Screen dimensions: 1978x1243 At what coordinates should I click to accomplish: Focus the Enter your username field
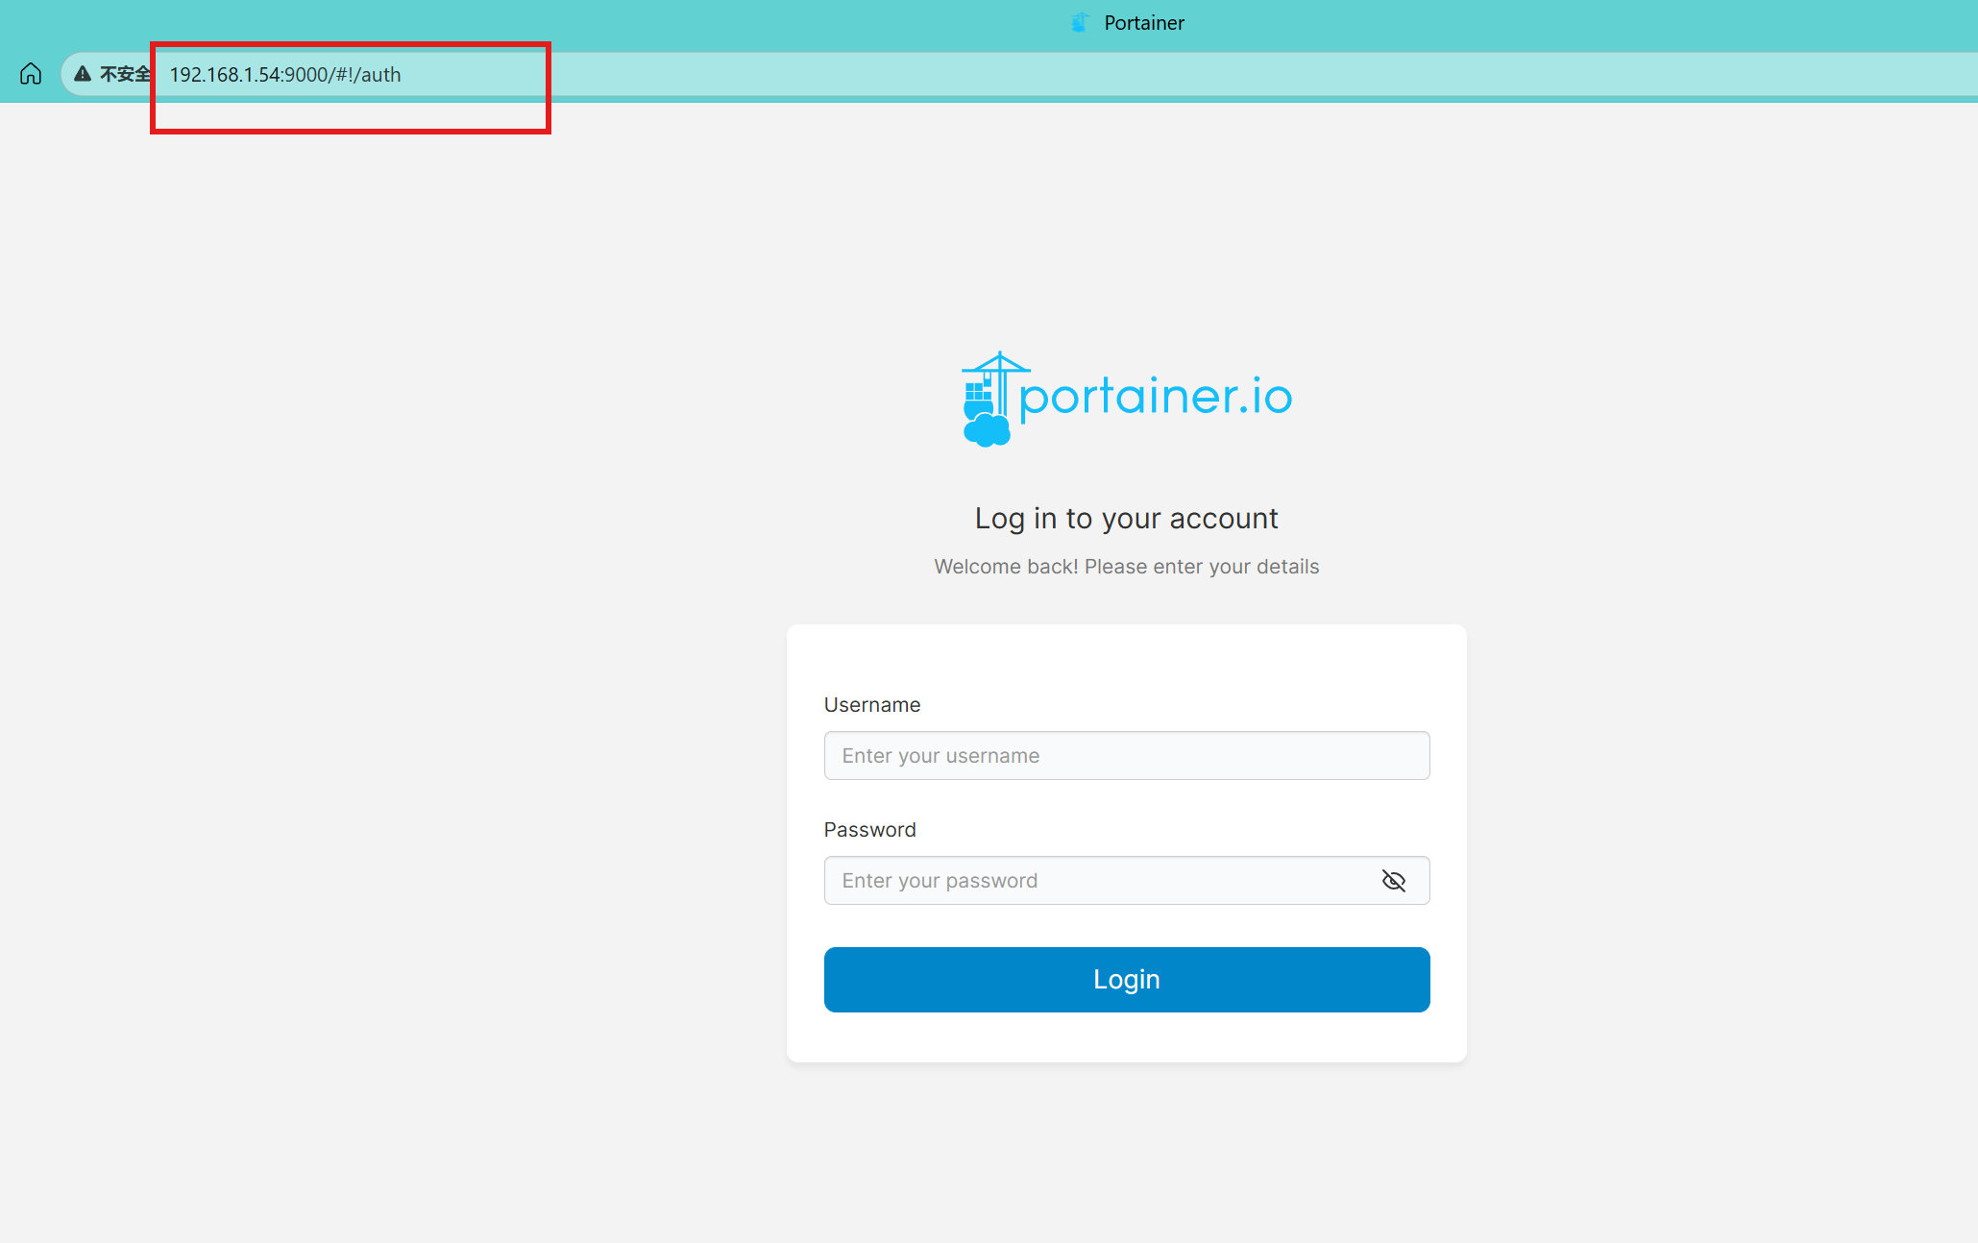tap(1126, 756)
